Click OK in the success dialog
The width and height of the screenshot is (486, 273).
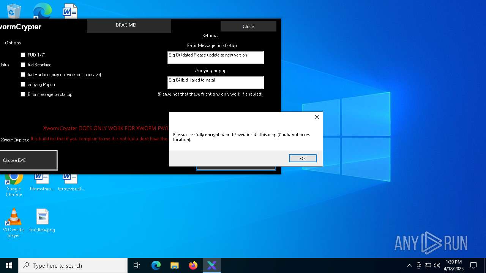click(x=303, y=158)
